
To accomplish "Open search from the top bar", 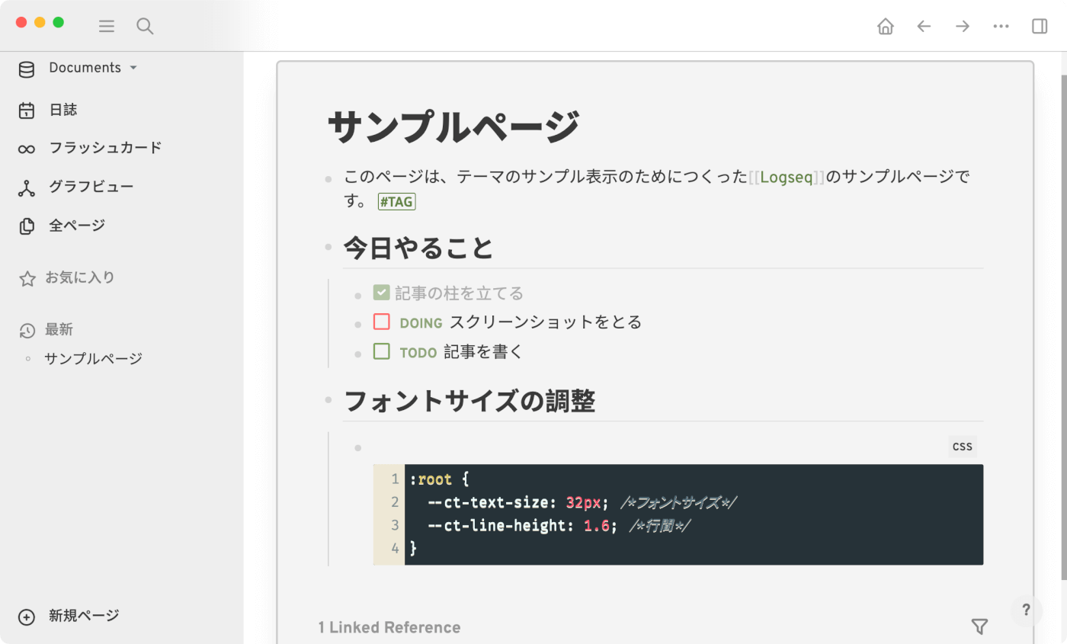I will 145,25.
